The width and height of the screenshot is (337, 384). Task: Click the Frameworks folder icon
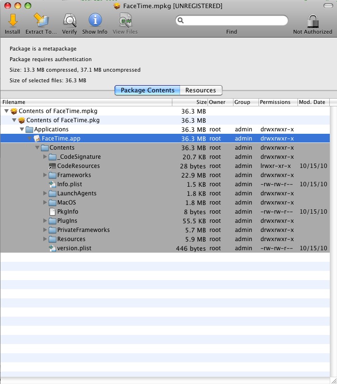[x=52, y=175]
